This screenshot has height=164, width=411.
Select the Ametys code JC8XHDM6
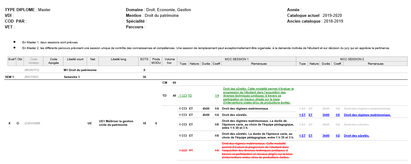coord(32,123)
